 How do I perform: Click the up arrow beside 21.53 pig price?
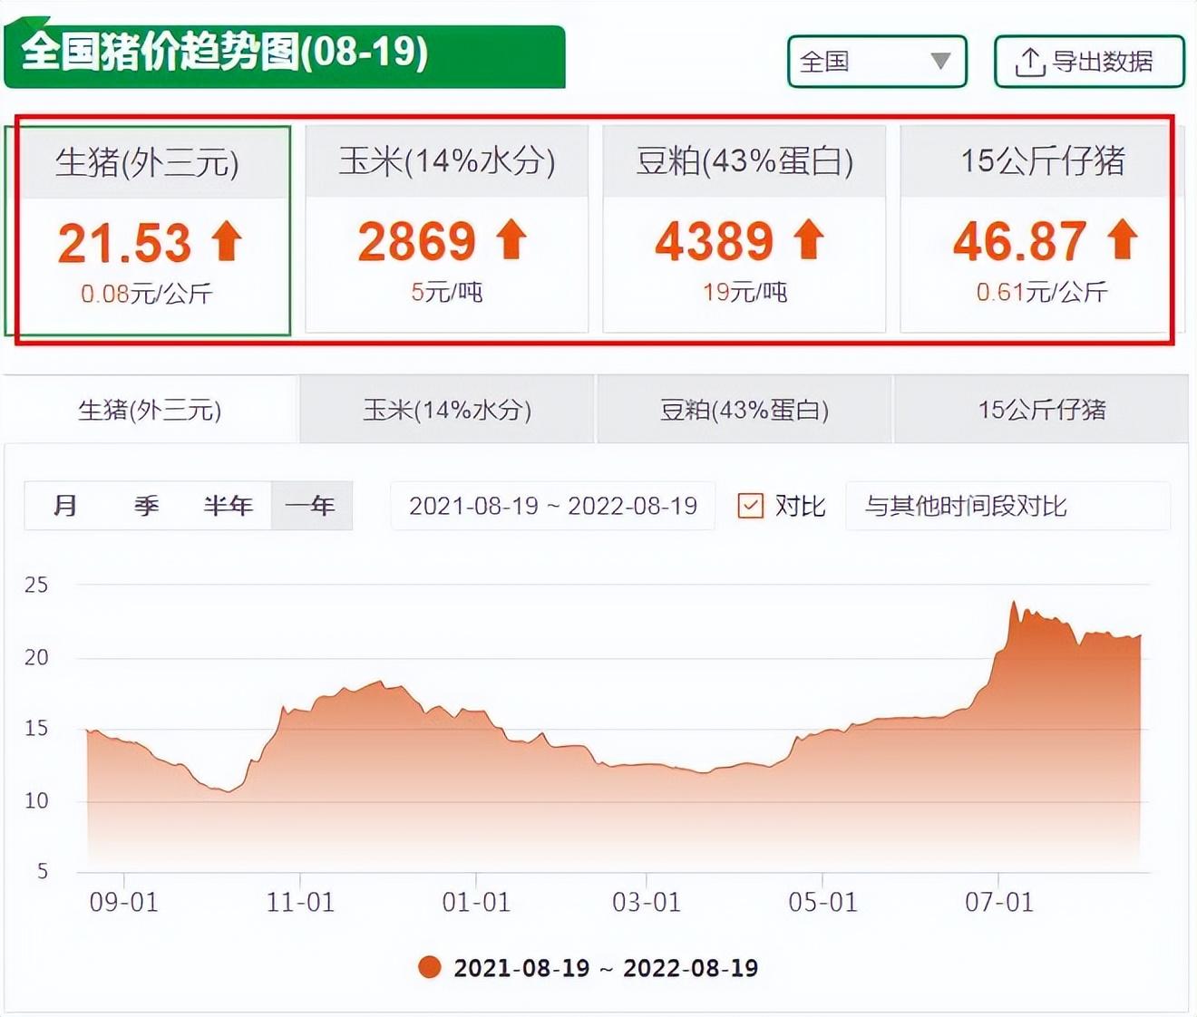pyautogui.click(x=227, y=242)
